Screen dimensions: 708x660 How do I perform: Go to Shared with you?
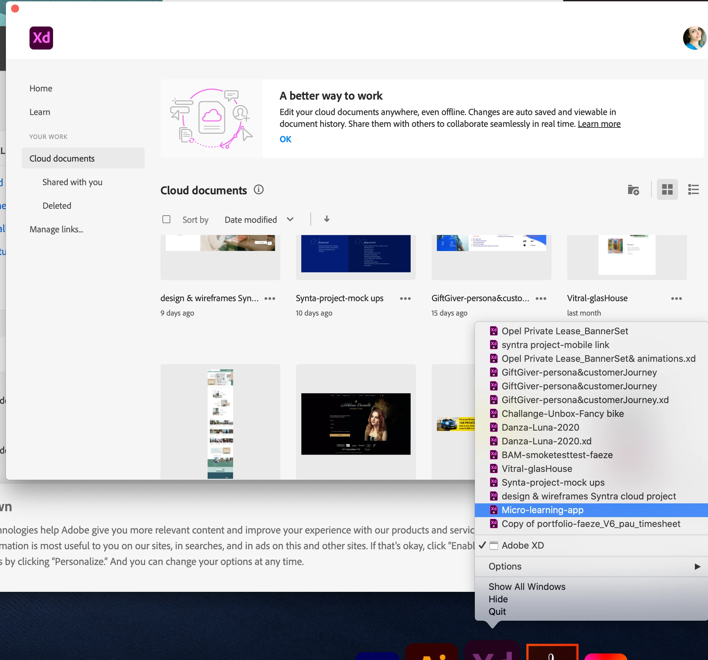click(72, 182)
